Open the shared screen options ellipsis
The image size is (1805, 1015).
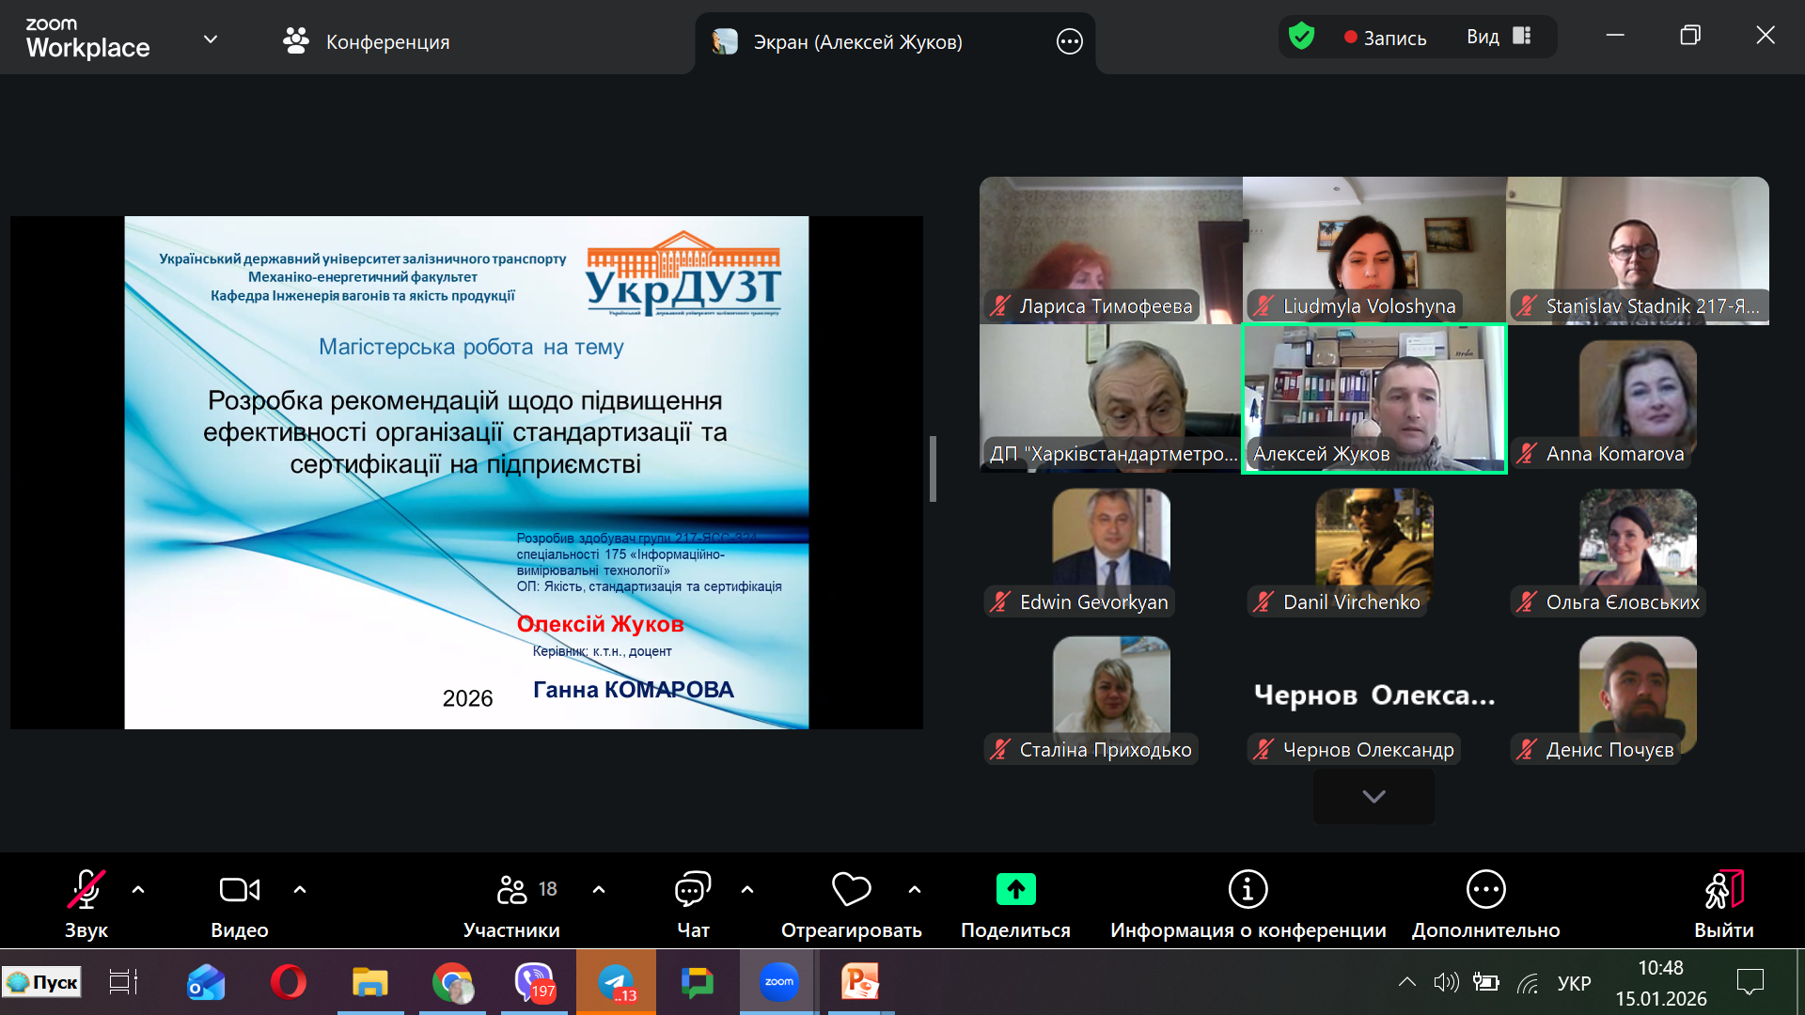pyautogui.click(x=1069, y=42)
